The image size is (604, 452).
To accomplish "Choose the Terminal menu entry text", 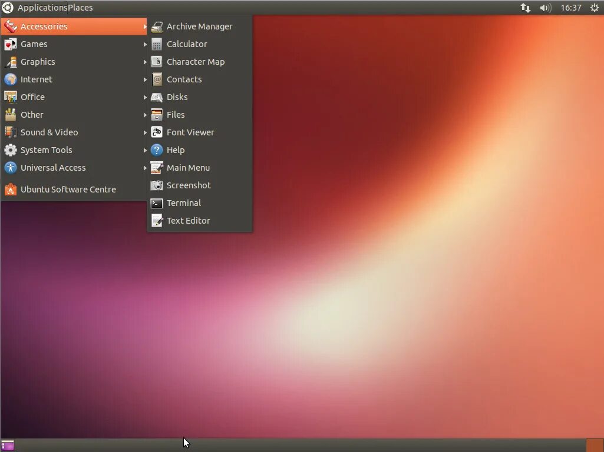I will tap(184, 203).
